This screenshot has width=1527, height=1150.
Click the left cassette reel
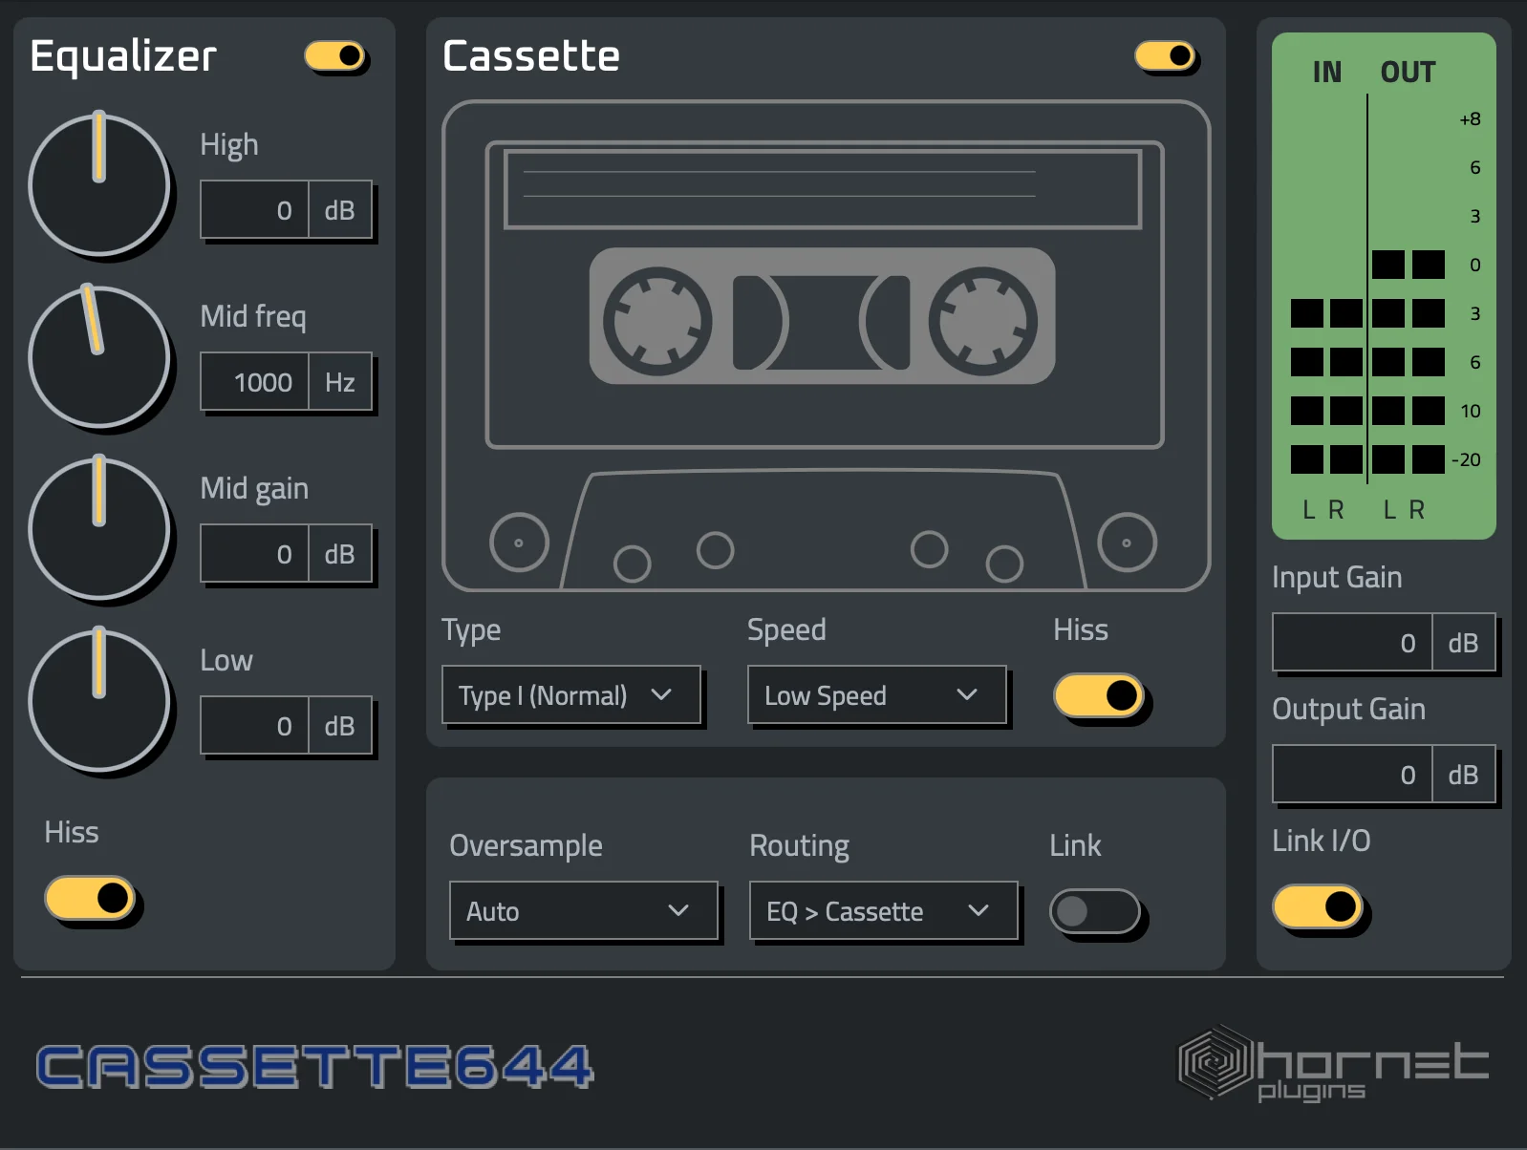click(657, 321)
